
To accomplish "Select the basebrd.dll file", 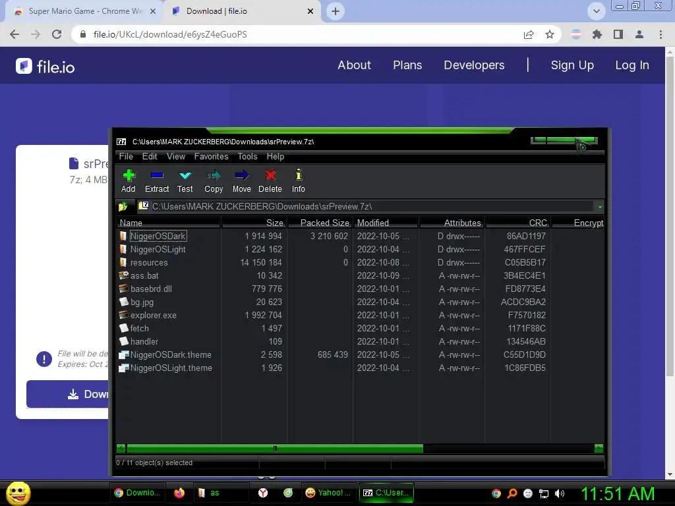I will (x=361, y=289).
